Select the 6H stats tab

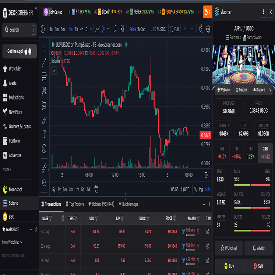pyautogui.click(x=251, y=153)
